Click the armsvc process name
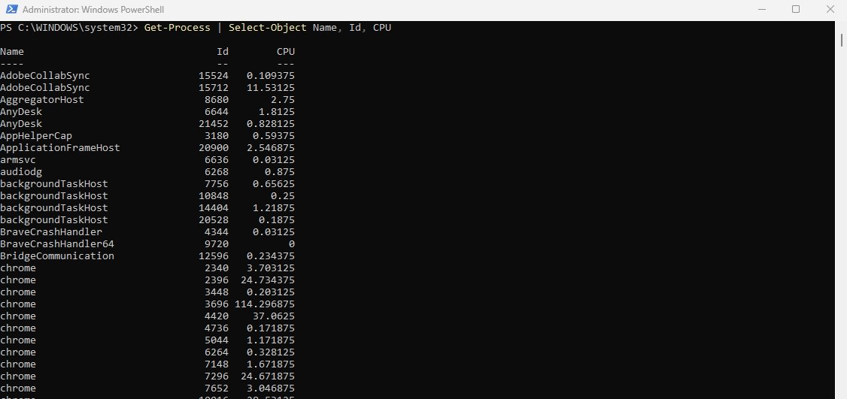This screenshot has height=399, width=847. point(18,160)
